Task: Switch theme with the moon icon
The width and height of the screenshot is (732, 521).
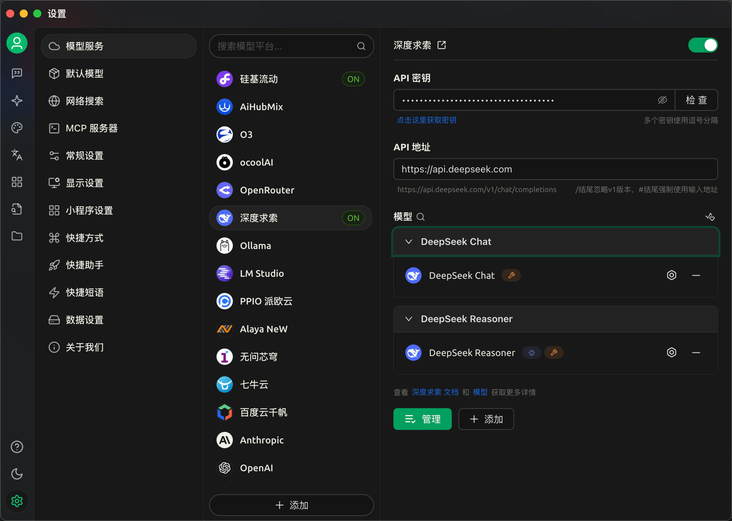Action: tap(17, 474)
